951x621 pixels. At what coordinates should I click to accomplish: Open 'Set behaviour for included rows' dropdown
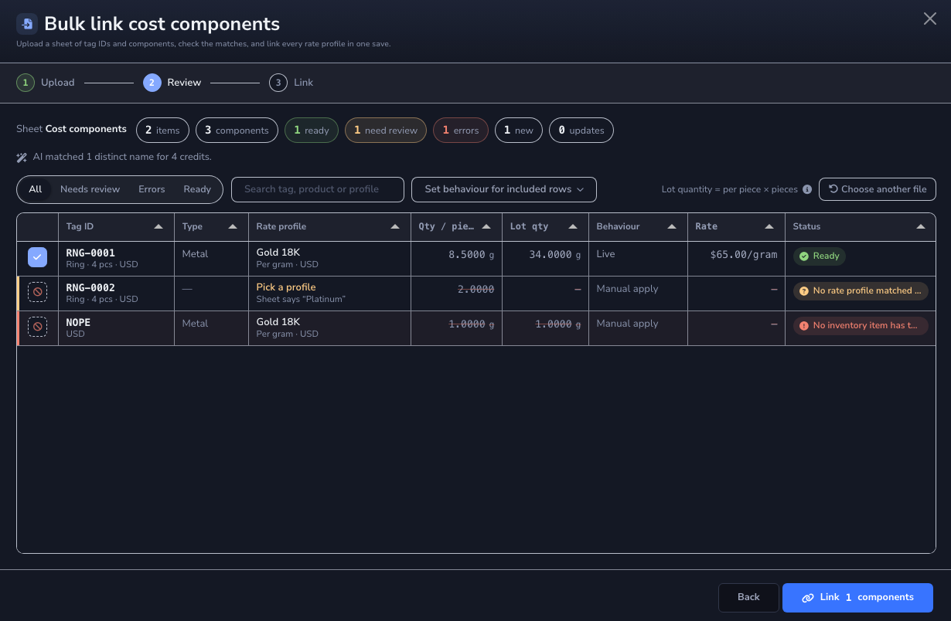(x=504, y=189)
